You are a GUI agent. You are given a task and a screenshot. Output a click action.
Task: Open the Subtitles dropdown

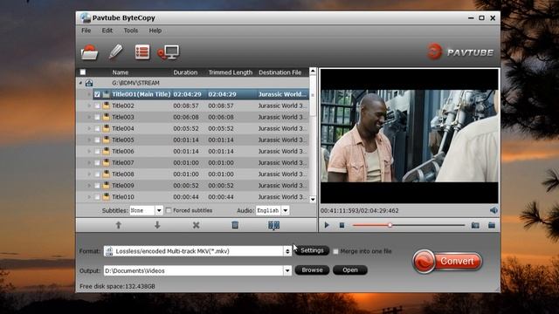159,210
